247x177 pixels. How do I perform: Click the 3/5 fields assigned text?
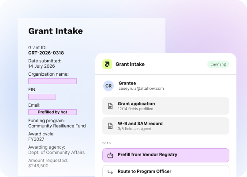click(x=135, y=129)
